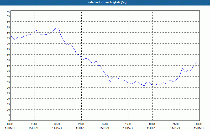This screenshot has height=131, width=210.
Task: Click the '%' unit label on the y-axis
Action: coord(8,12)
